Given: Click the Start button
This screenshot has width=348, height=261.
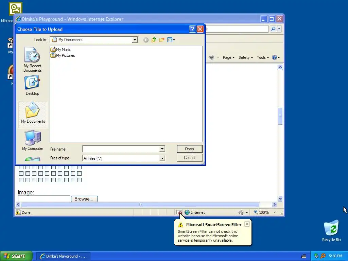Looking at the screenshot, I should tap(16, 256).
